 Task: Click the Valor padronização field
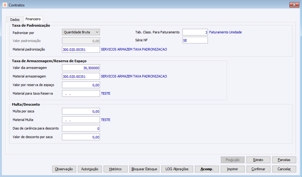pyautogui.click(x=81, y=41)
